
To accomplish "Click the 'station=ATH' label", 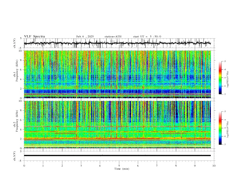I will 113,36.
